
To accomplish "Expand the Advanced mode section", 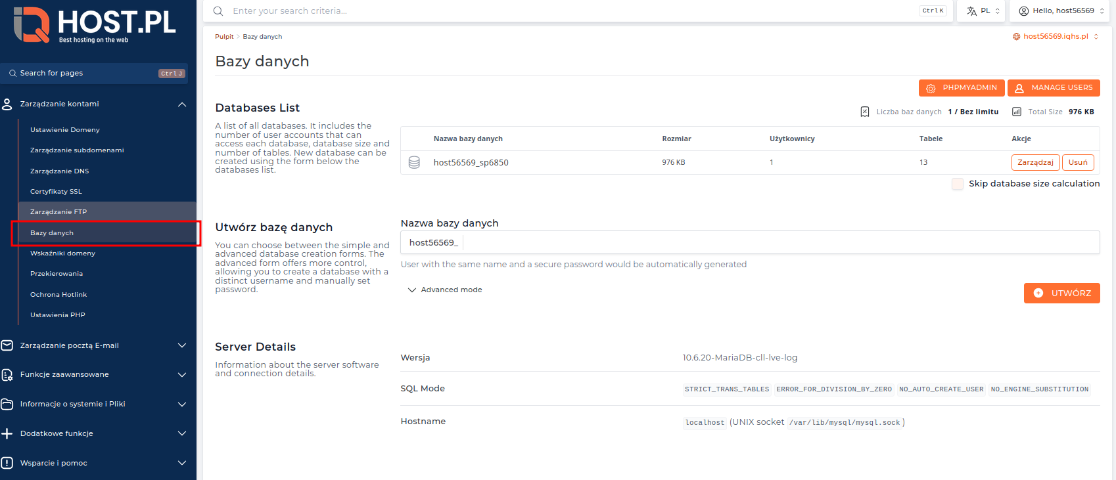I will (x=445, y=290).
